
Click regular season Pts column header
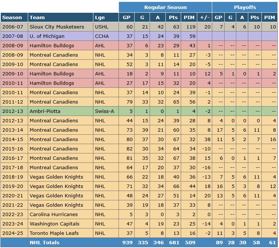click(x=173, y=18)
